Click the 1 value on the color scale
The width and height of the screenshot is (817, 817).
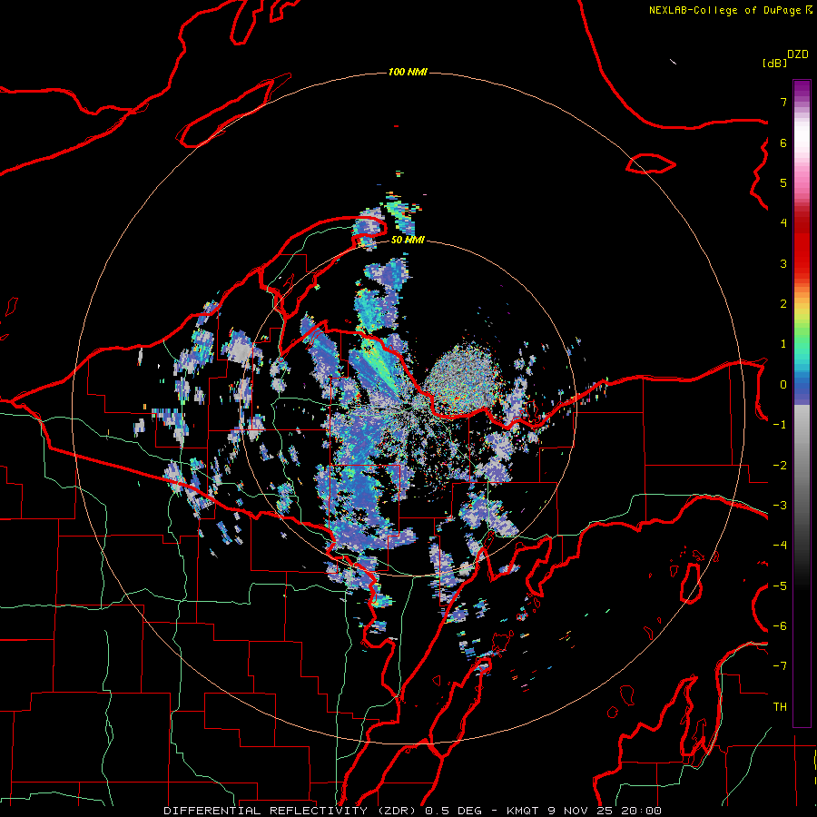click(783, 344)
